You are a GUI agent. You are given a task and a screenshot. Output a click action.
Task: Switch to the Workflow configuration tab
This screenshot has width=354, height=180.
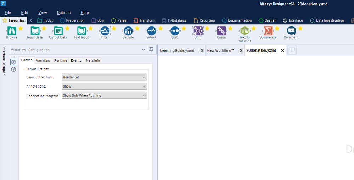[43, 60]
